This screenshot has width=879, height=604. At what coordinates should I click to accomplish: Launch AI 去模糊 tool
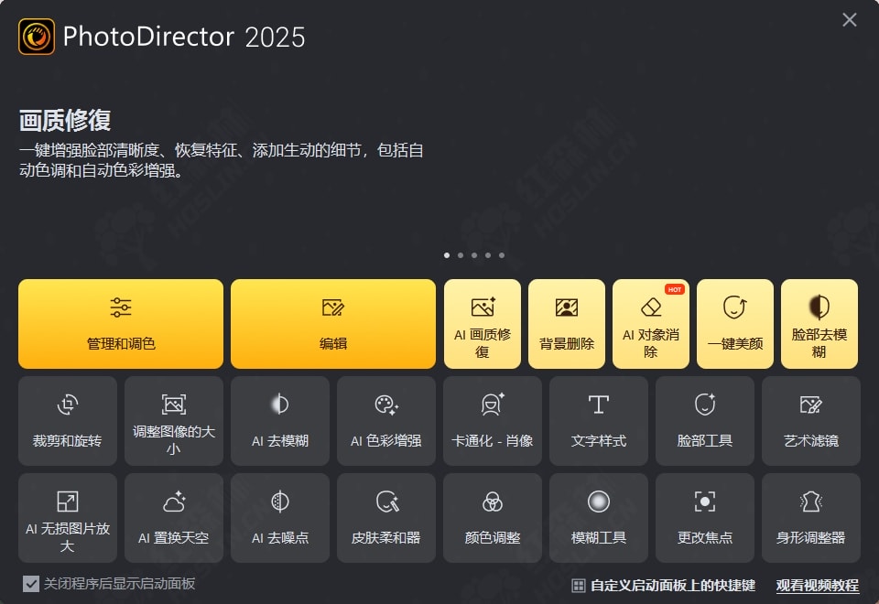coord(280,421)
